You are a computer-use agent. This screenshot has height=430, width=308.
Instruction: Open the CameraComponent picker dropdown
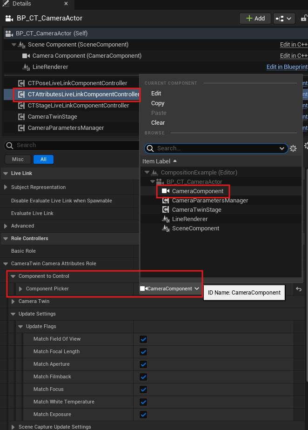tap(170, 289)
